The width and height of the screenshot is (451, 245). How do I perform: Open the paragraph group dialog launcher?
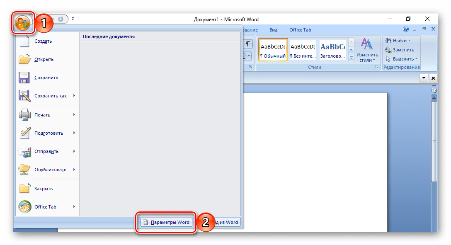tap(250, 67)
